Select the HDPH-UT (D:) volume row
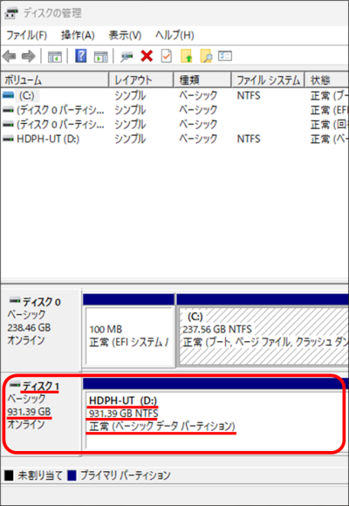The width and height of the screenshot is (349, 506). point(174,139)
